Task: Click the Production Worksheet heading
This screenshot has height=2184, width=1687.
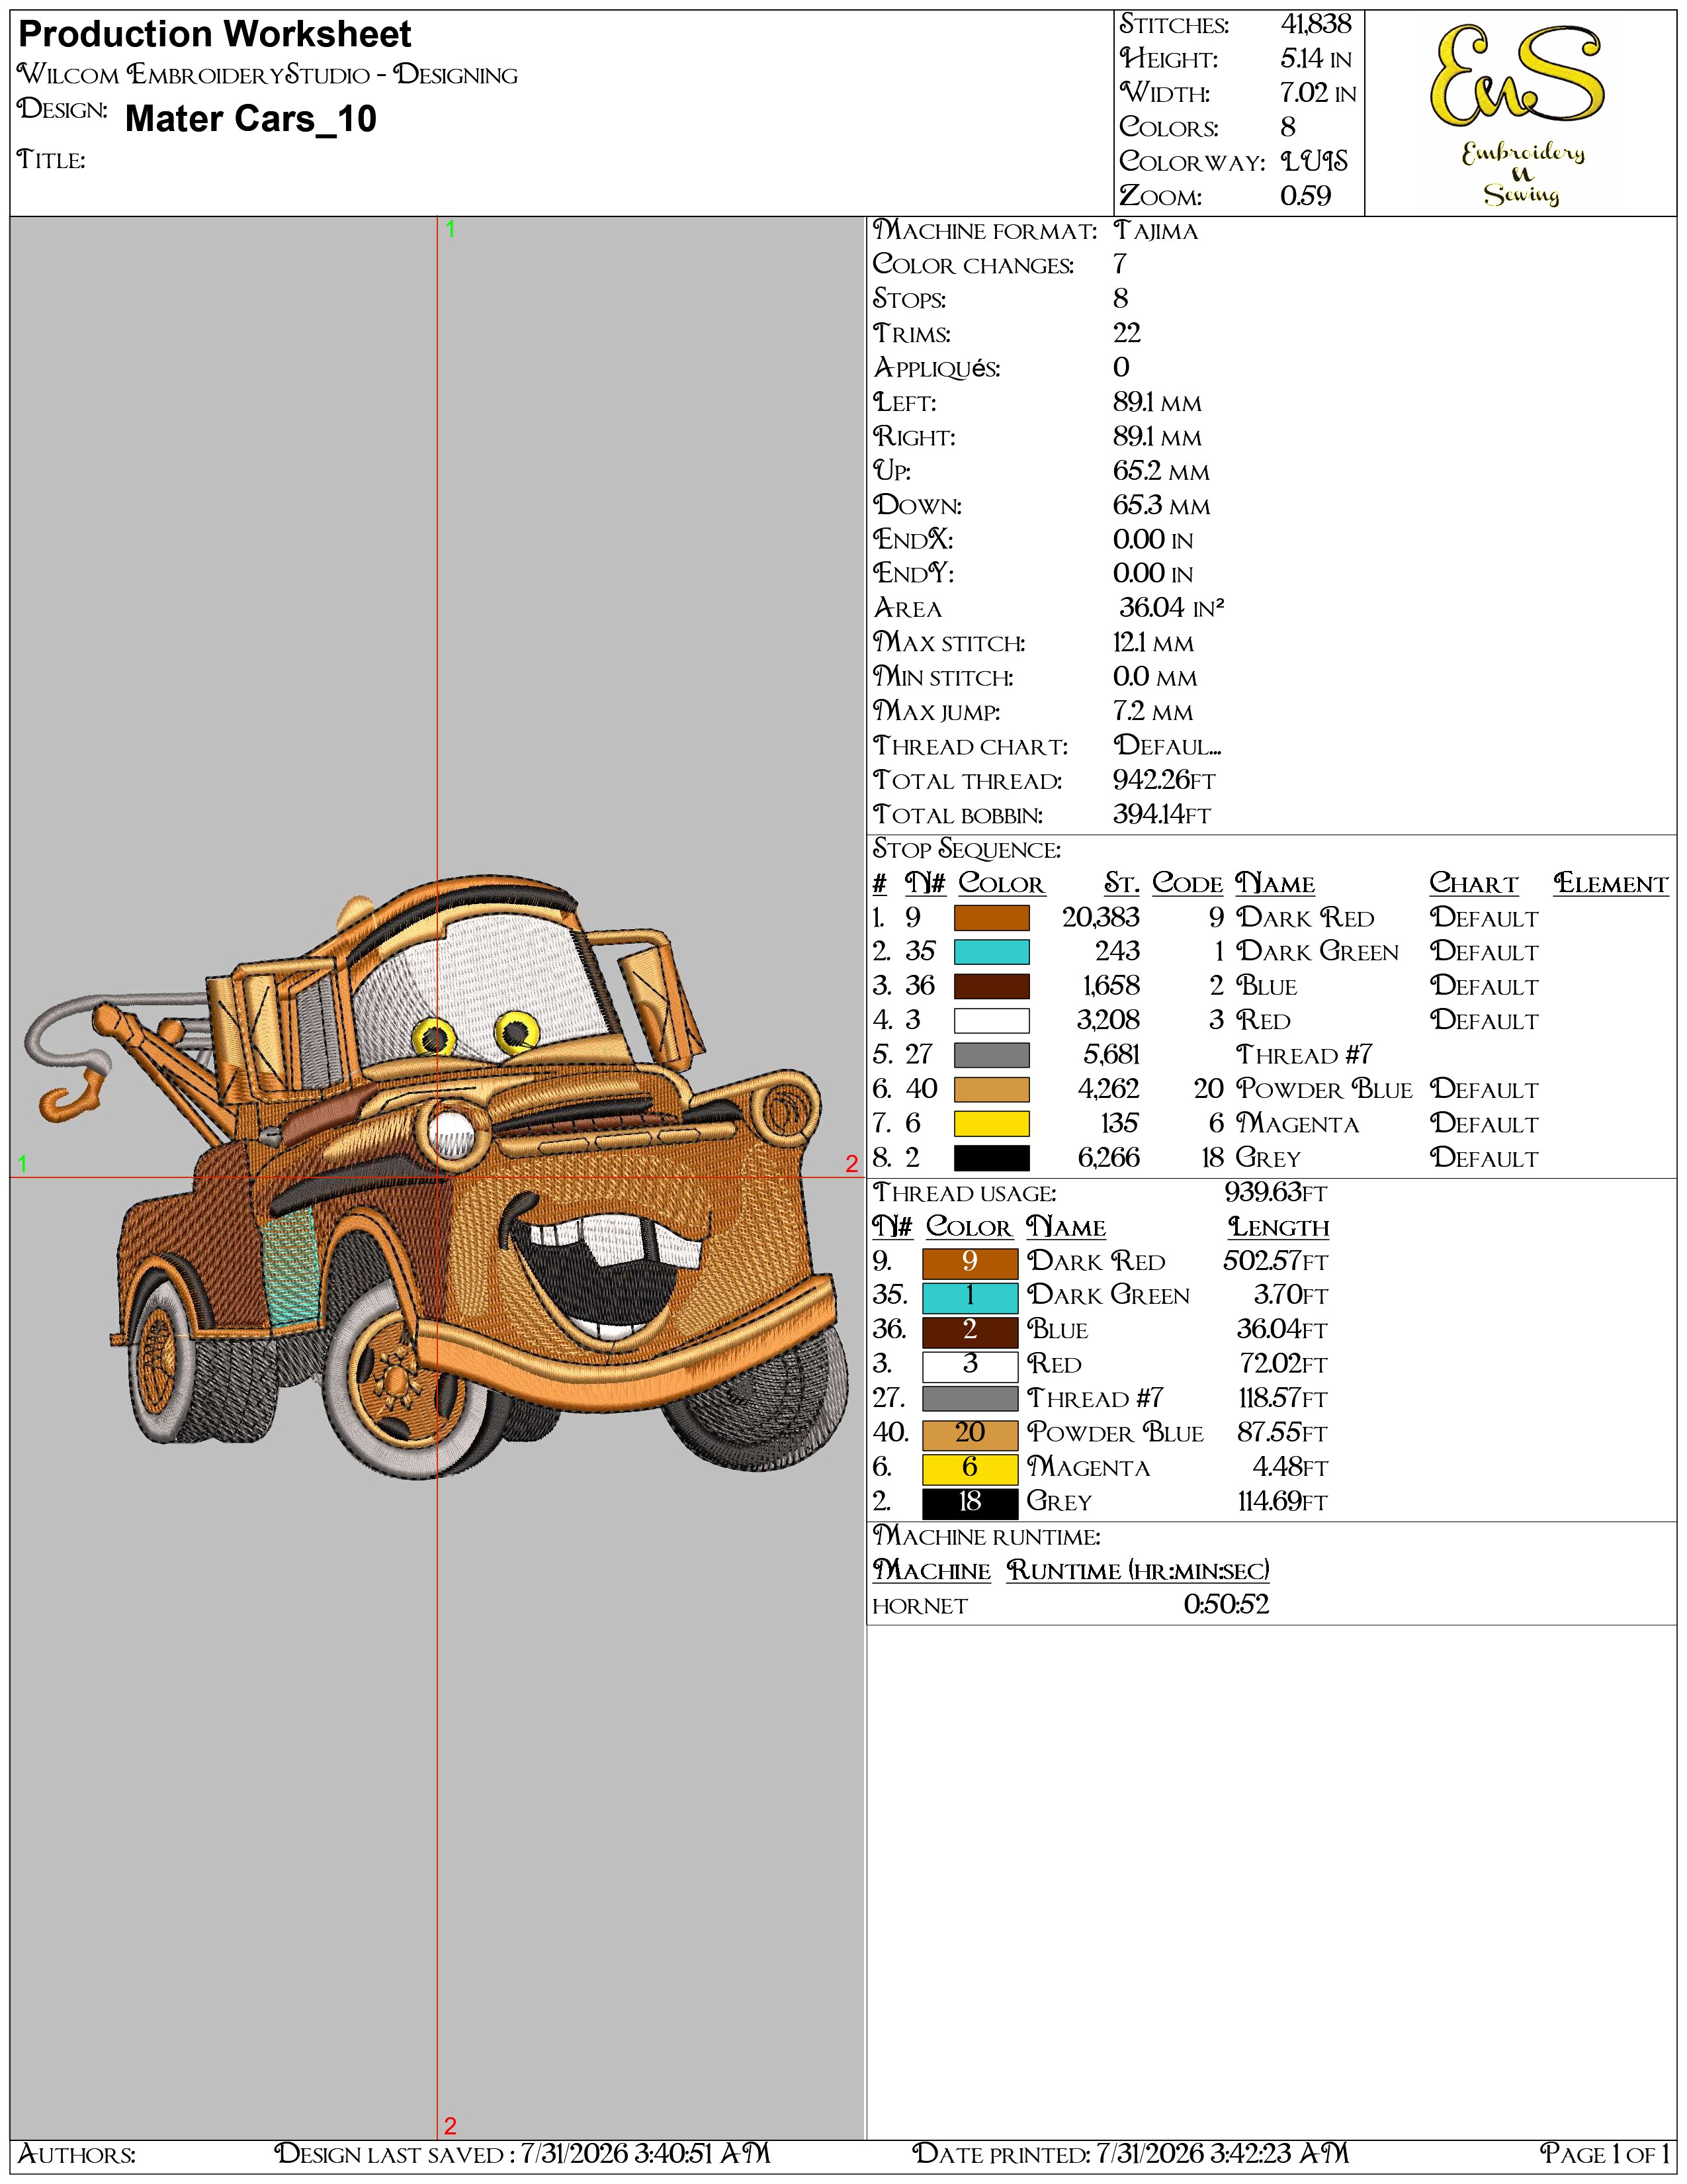Action: (215, 35)
